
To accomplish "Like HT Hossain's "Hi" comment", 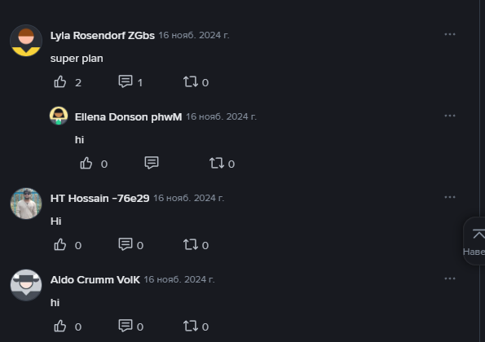I will click(60, 244).
